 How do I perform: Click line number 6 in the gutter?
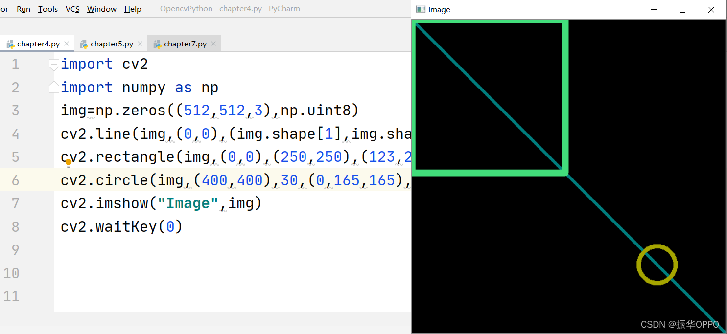click(15, 180)
